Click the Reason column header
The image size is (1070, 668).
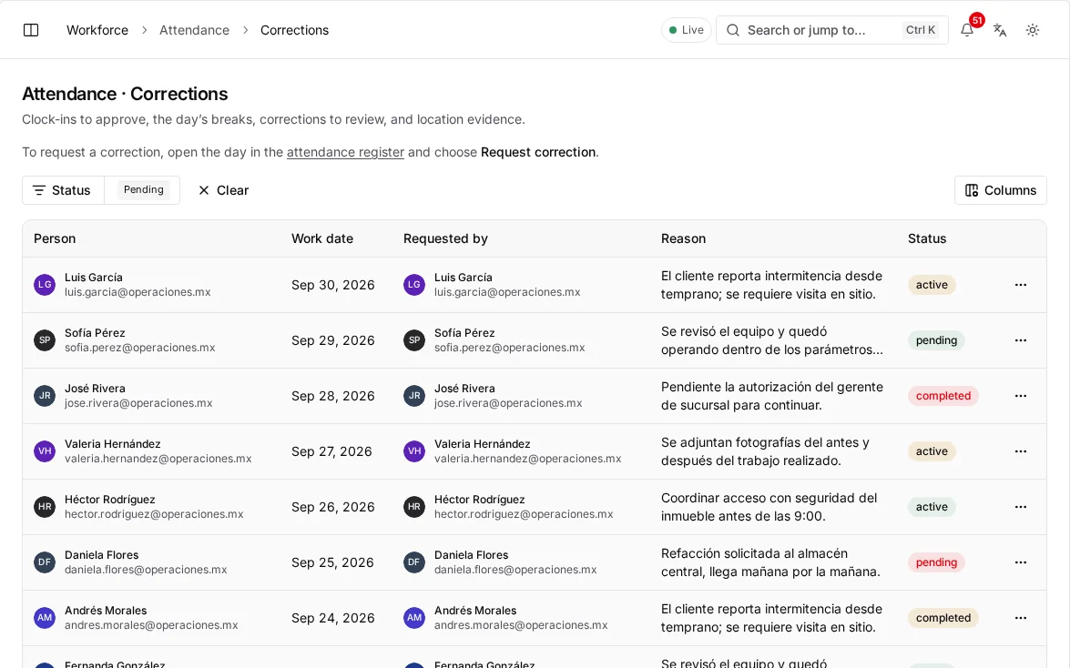click(x=683, y=238)
